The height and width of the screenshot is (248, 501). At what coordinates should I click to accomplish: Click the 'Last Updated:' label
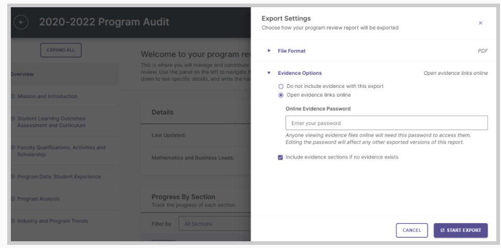point(168,135)
